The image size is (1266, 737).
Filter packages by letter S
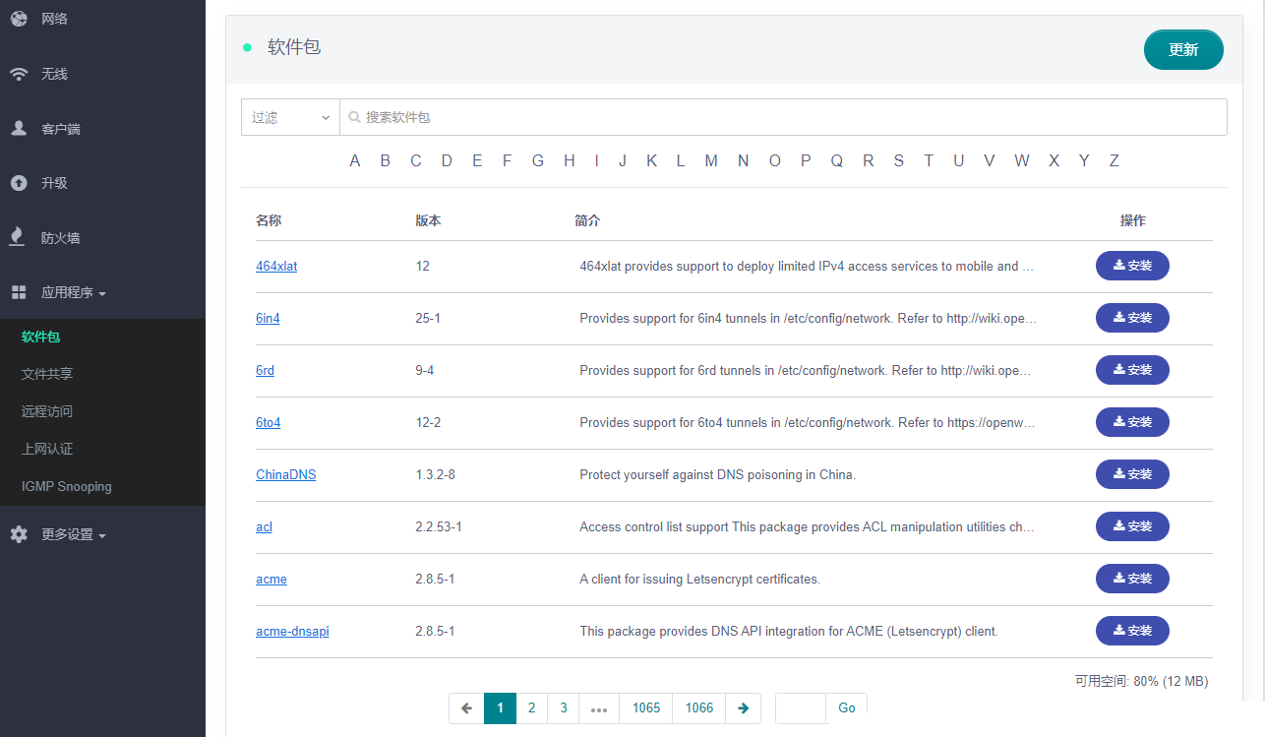click(898, 160)
